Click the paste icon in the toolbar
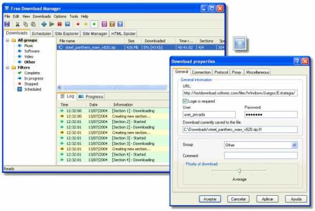 coord(33,24)
